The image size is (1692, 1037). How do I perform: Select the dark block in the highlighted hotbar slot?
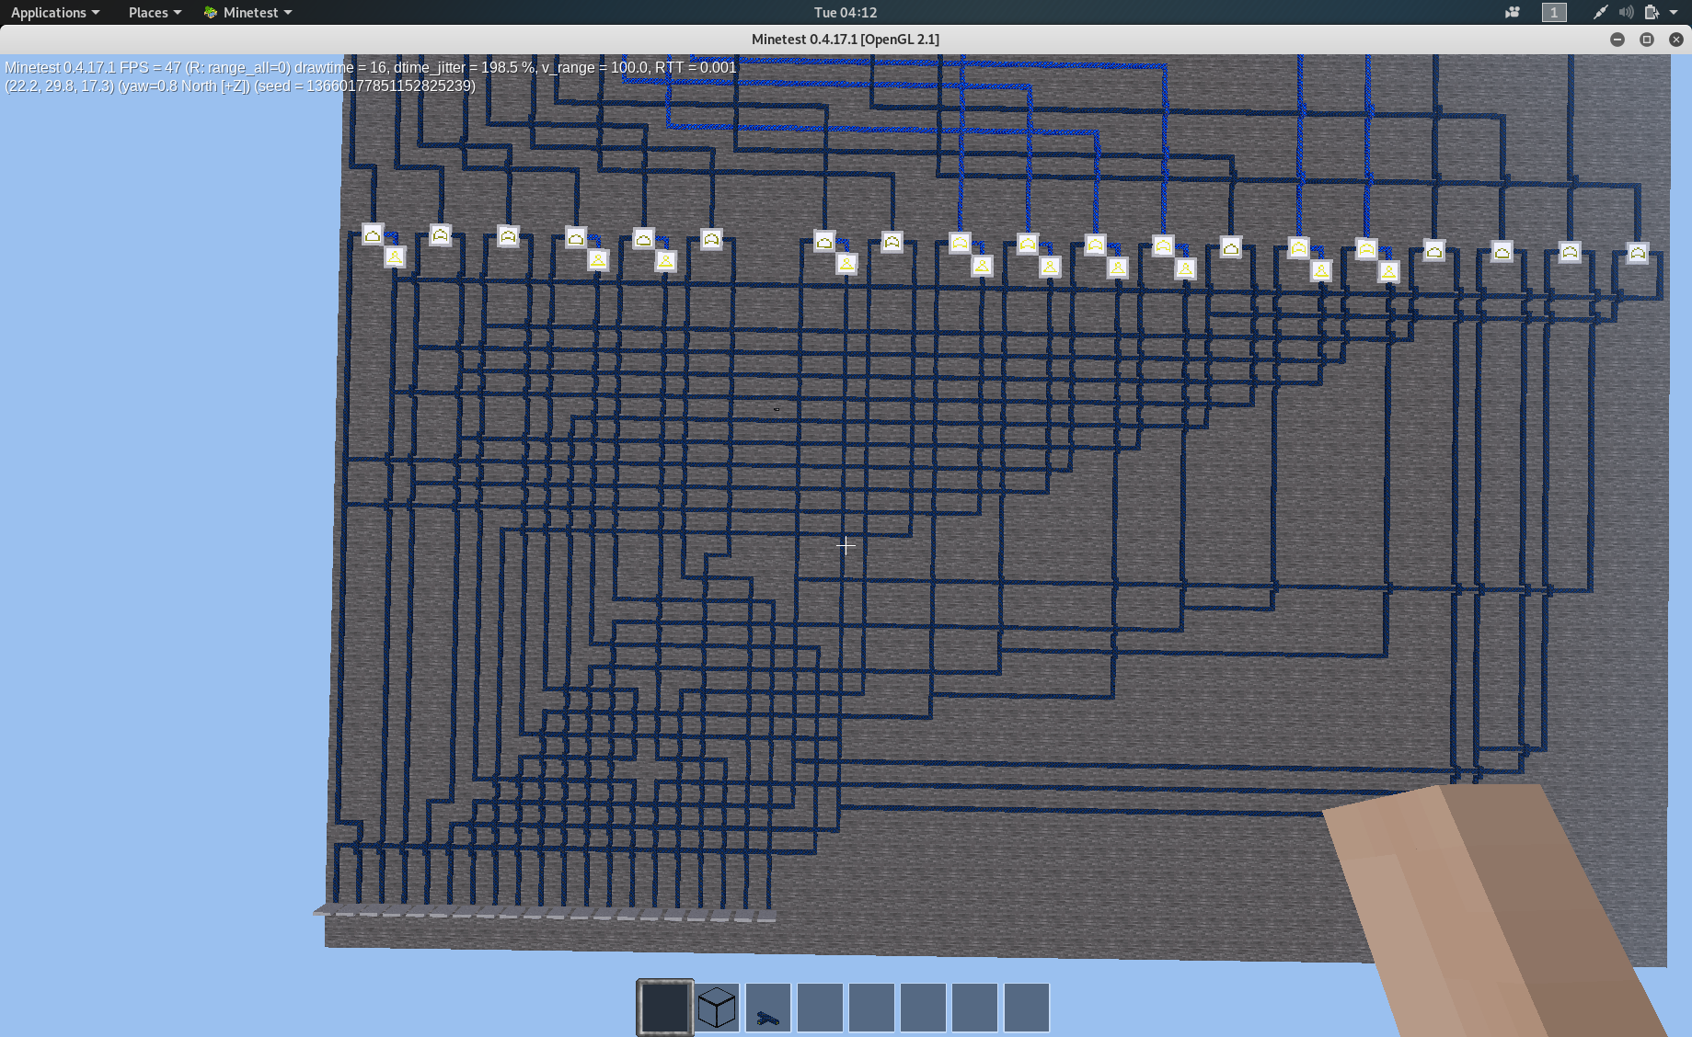[x=665, y=1008]
